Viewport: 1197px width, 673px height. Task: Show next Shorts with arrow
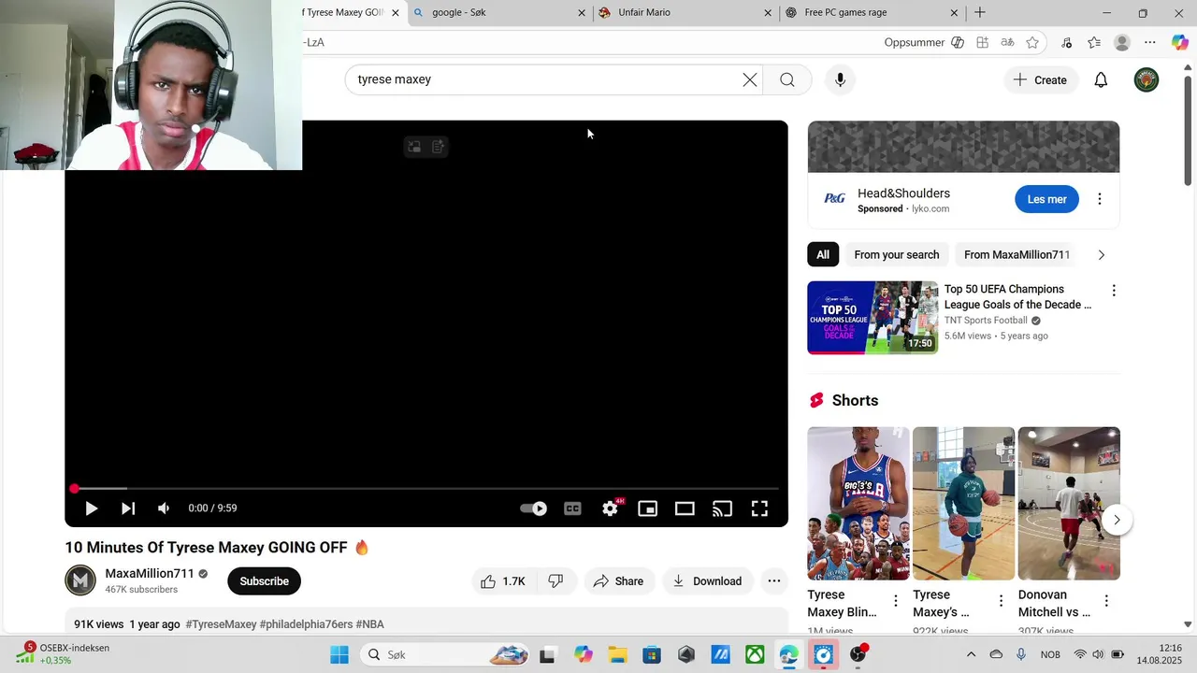tap(1117, 520)
